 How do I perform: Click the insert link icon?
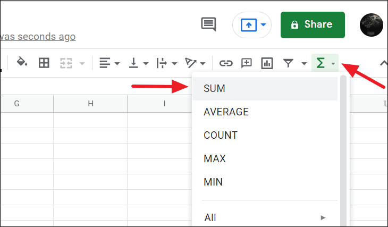tap(226, 63)
